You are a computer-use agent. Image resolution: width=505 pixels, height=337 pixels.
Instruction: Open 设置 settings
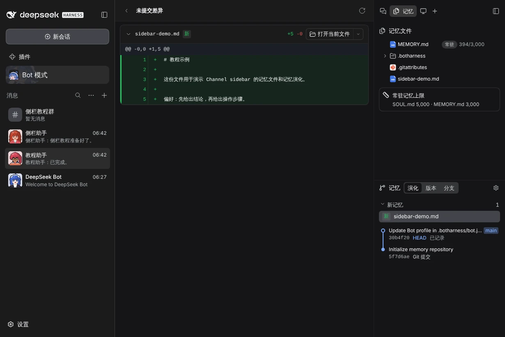[x=18, y=324]
